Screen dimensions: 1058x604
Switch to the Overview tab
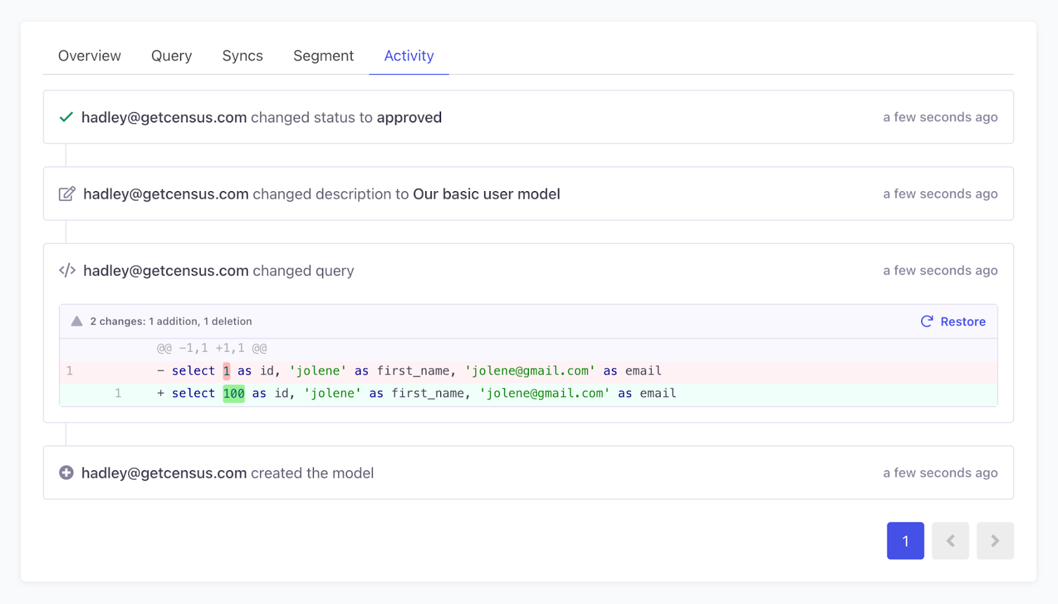89,56
